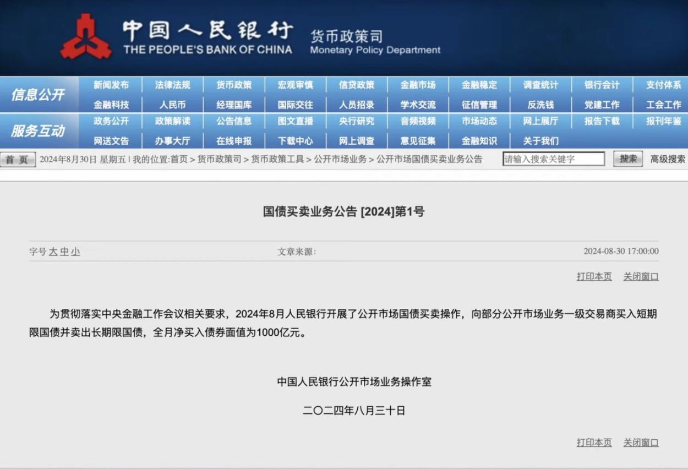This screenshot has width=688, height=469.
Task: Click the date text 二〇二四年八月三十日
Action: pos(354,410)
